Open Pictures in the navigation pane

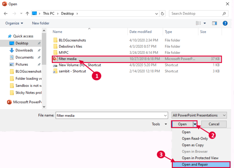coord(19,65)
